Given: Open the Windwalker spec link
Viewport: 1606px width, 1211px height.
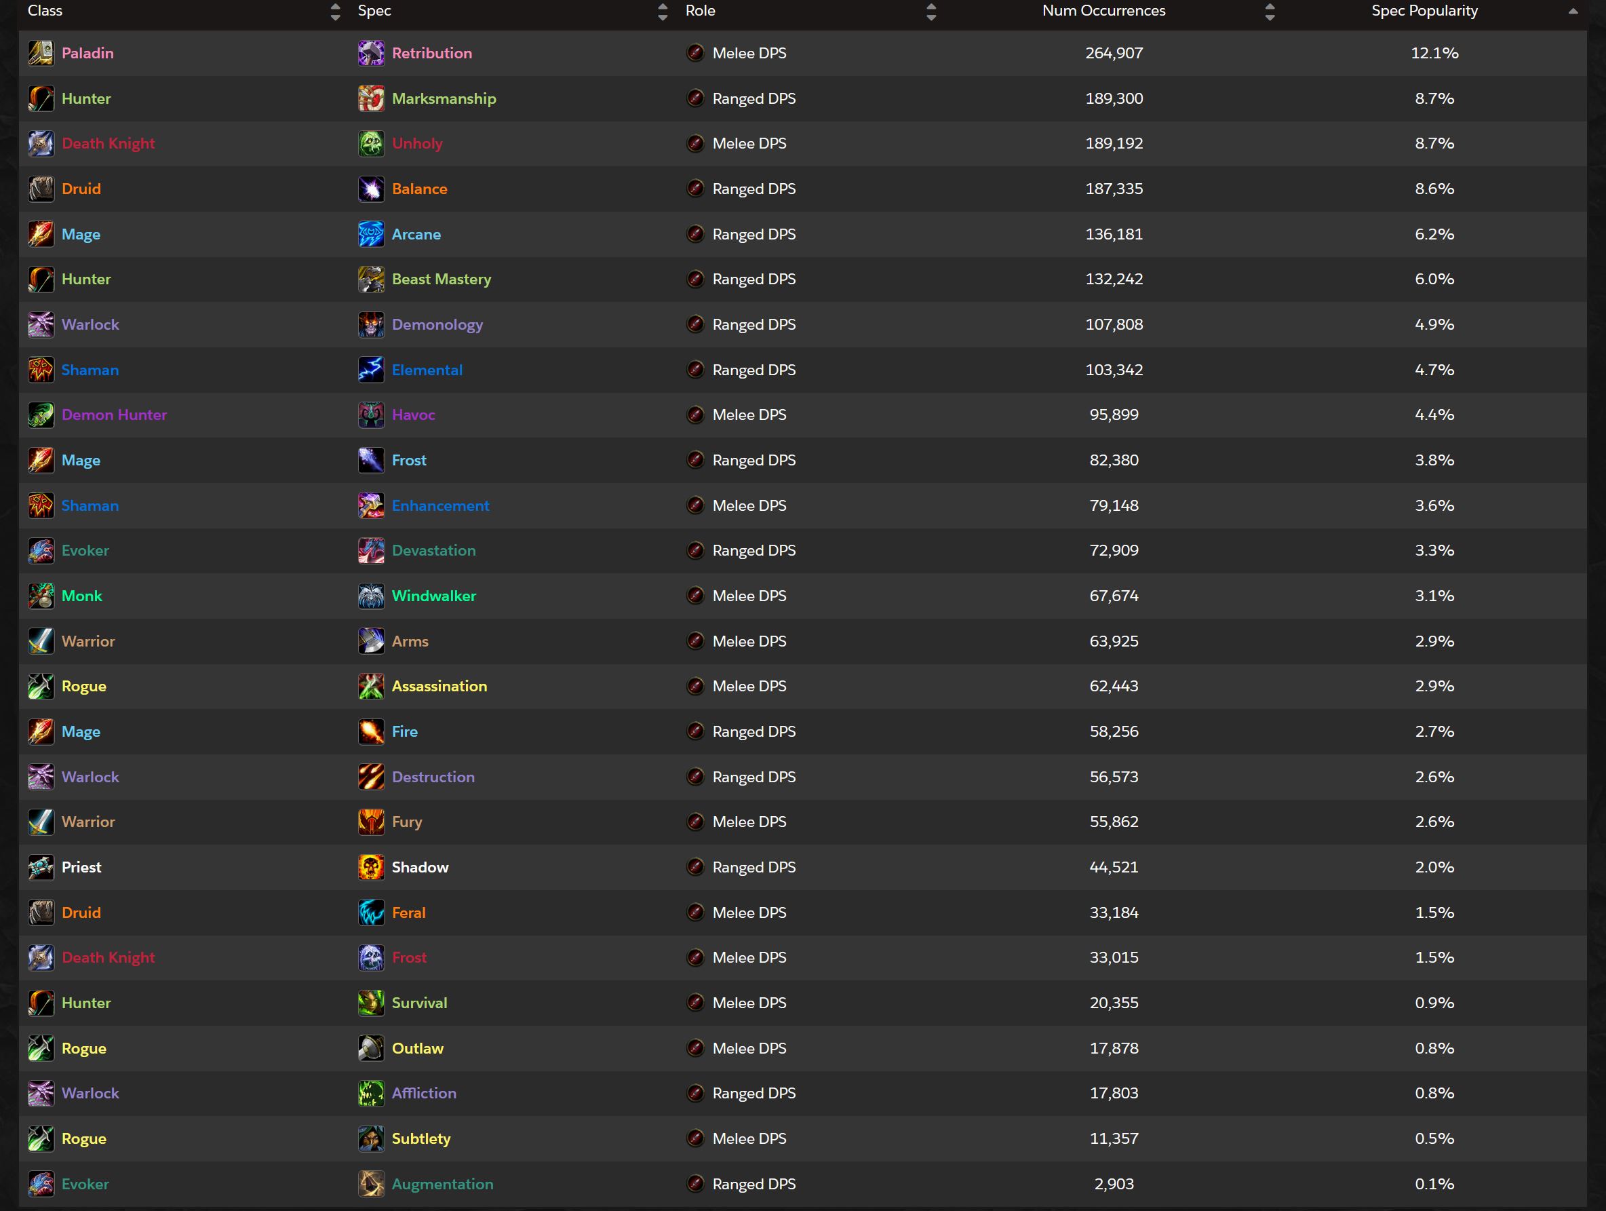Looking at the screenshot, I should (434, 596).
